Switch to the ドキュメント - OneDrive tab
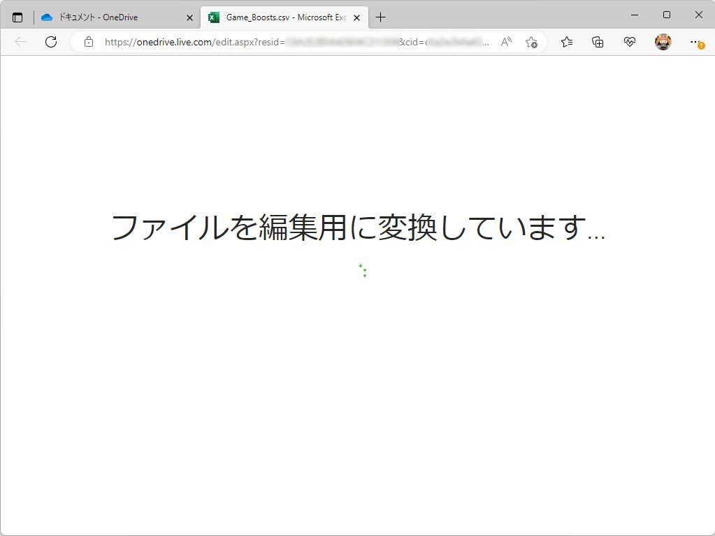Screen dimensions: 715x536 pos(112,17)
